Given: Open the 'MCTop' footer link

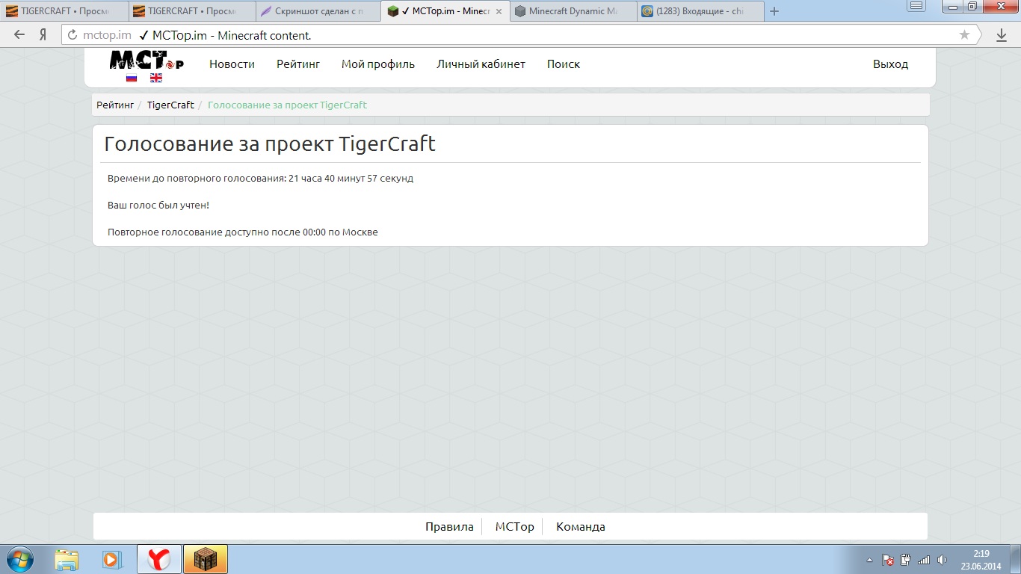Looking at the screenshot, I should coord(515,527).
